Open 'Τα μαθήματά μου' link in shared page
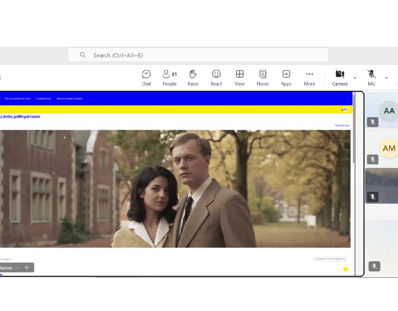The width and height of the screenshot is (398, 311). 43,99
